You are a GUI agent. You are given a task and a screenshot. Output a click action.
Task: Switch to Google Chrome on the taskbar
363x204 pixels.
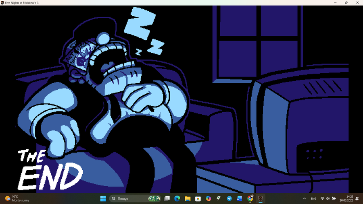(x=250, y=198)
